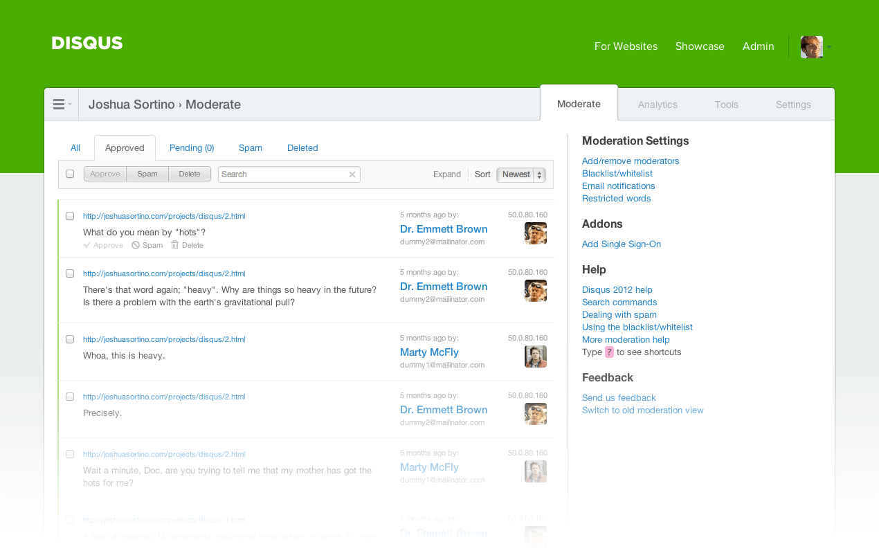Click Send us feedback link
The height and width of the screenshot is (551, 879).
(619, 398)
